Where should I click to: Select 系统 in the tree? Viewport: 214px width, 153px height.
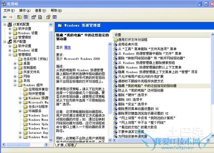pyautogui.click(x=27, y=81)
